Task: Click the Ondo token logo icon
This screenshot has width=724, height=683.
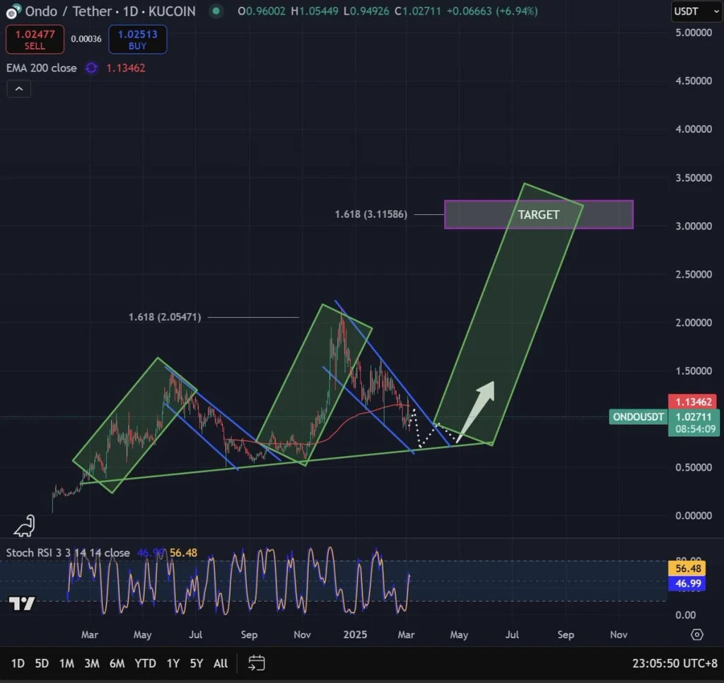Action: 13,11
